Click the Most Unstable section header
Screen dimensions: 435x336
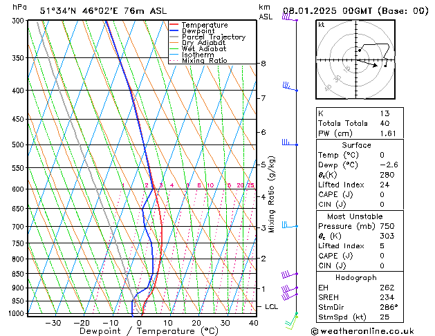(355, 216)
